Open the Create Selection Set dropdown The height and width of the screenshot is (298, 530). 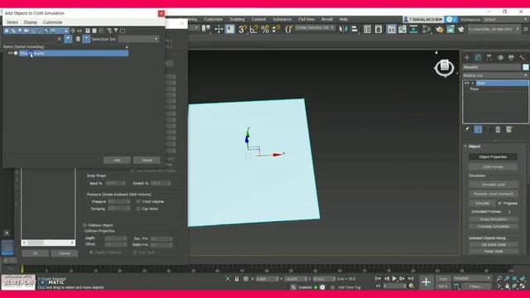pos(315,27)
